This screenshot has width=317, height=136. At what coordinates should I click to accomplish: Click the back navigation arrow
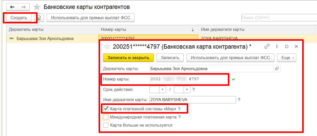[x=12, y=7]
